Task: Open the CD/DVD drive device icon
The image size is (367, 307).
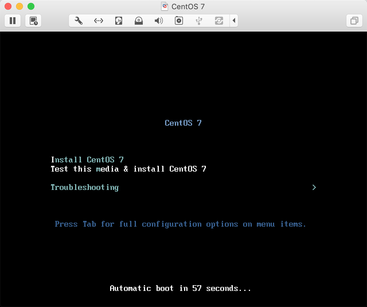Action: [139, 21]
